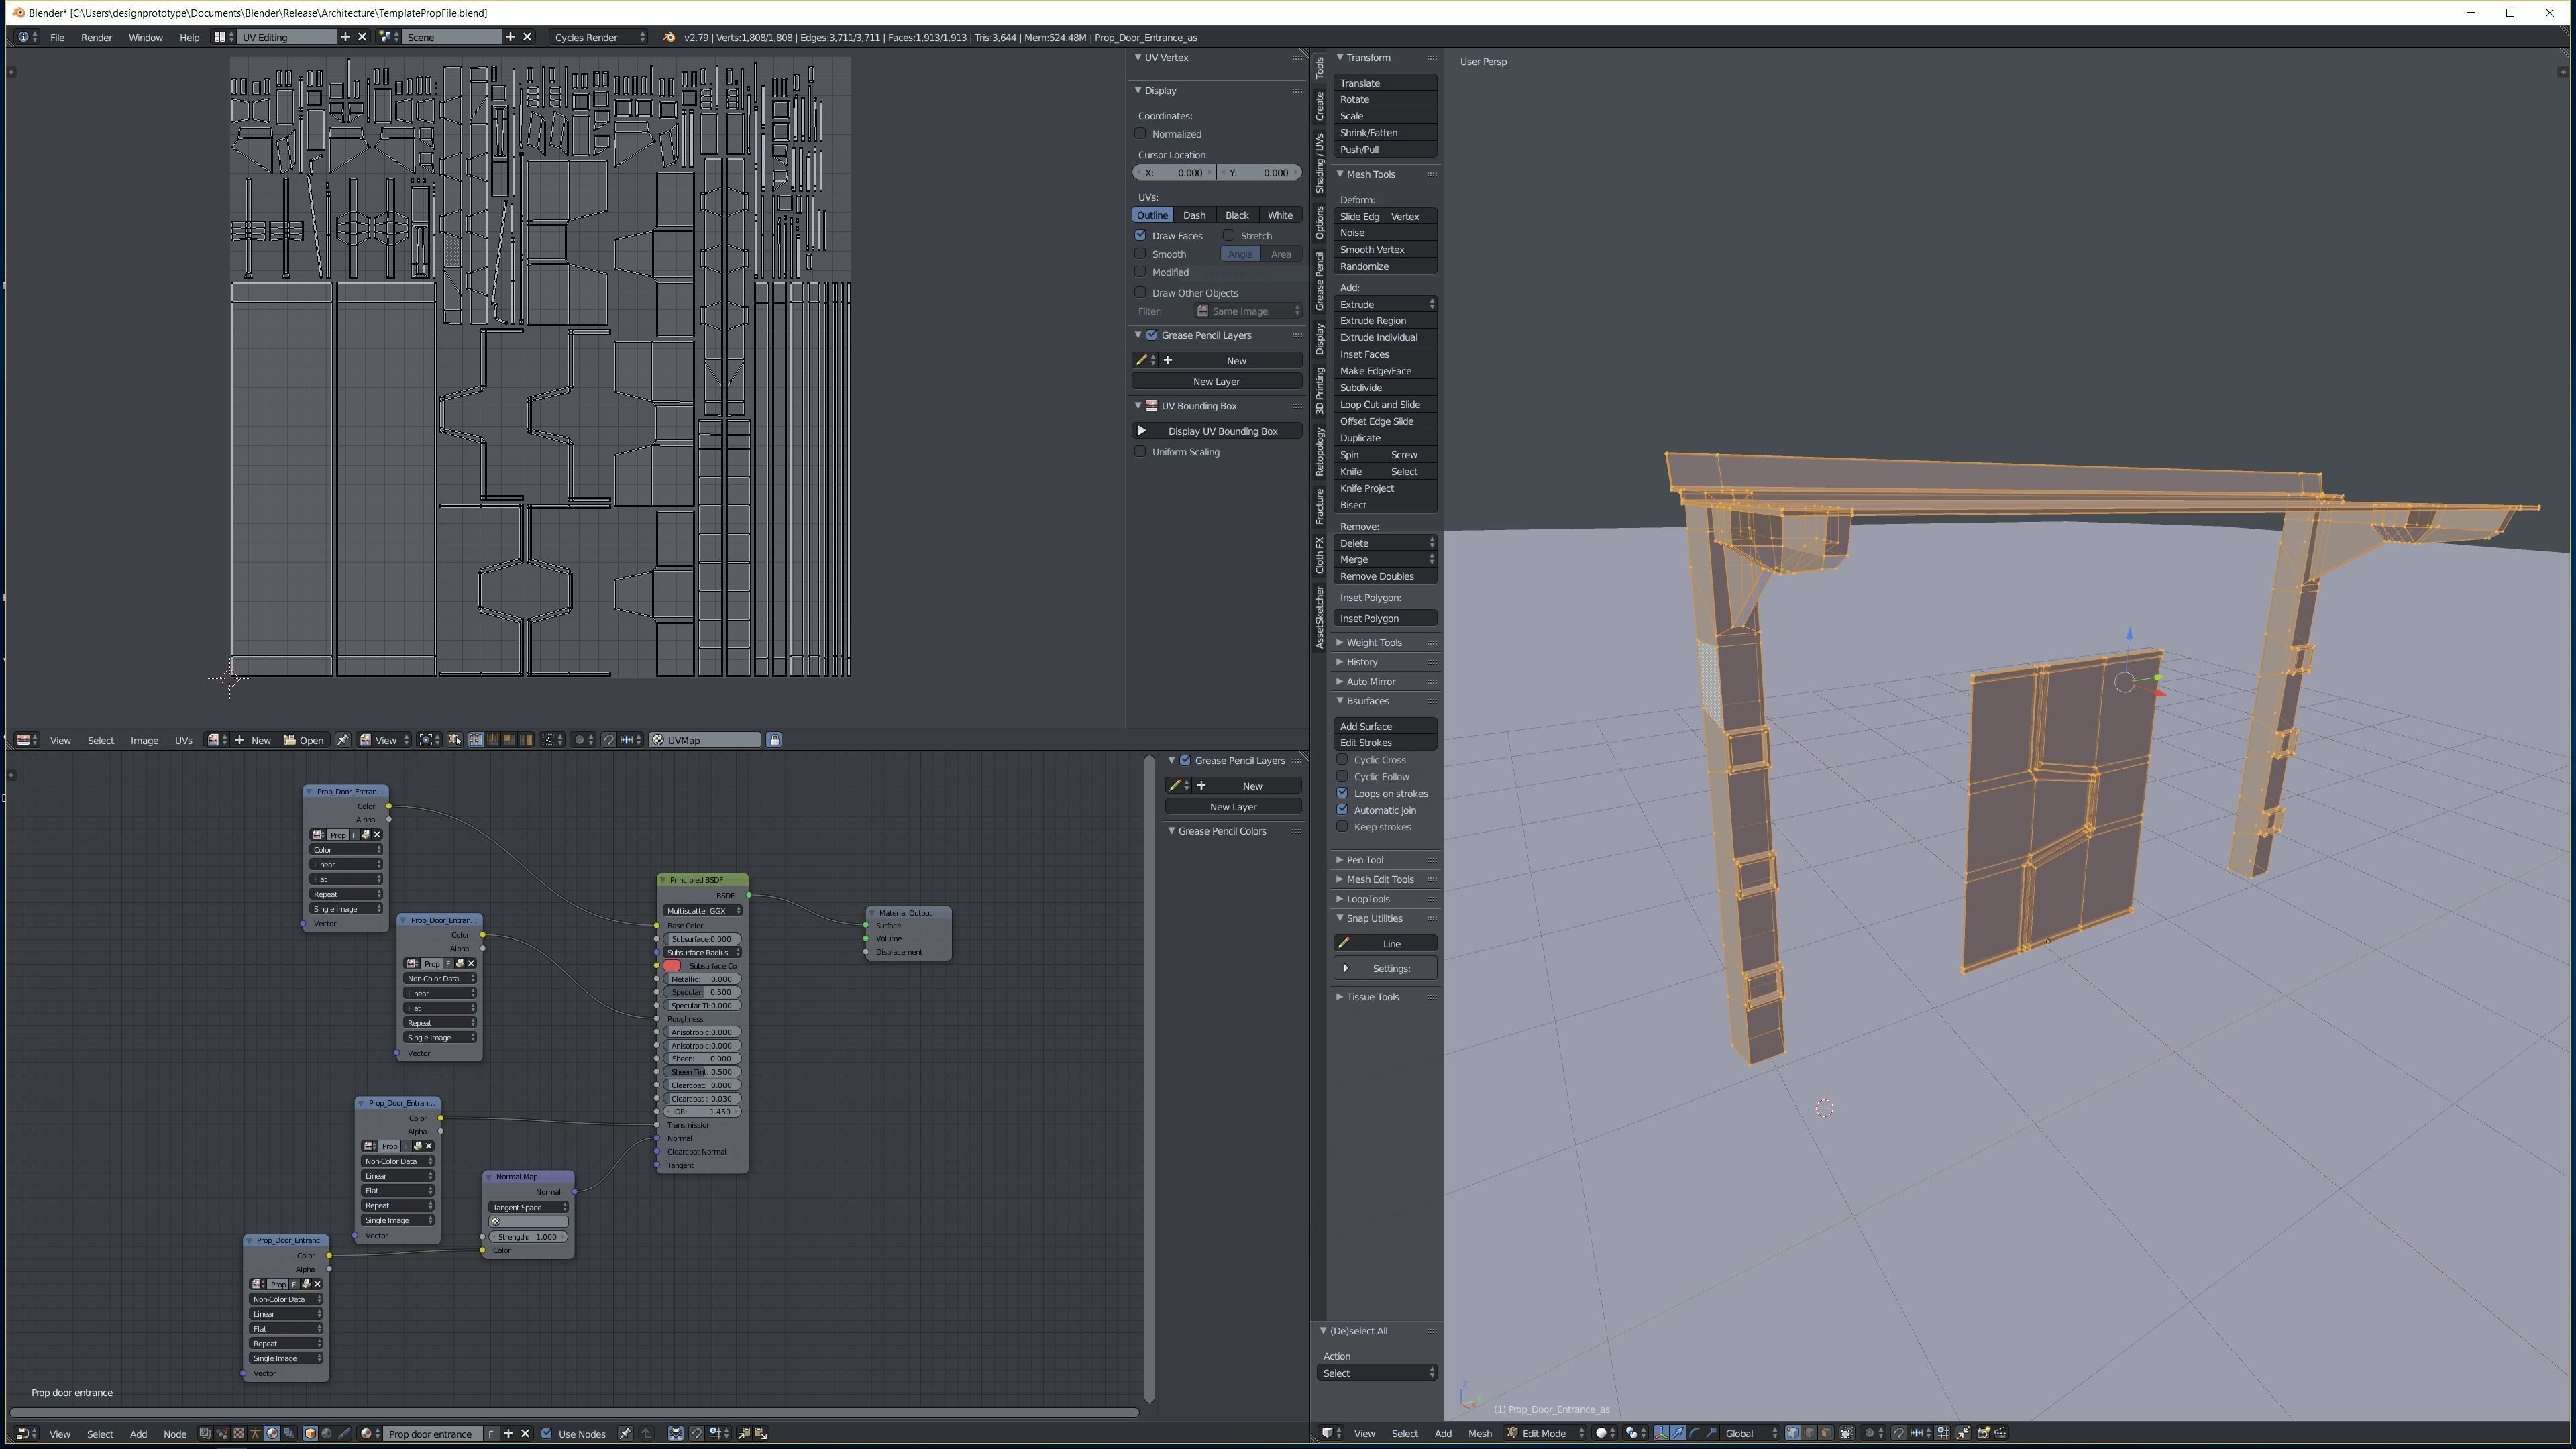This screenshot has width=2576, height=1449.
Task: Enable the Normalized coordinates checkbox
Action: coord(1140,133)
